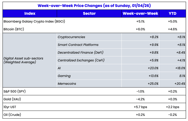Click the YTD column header
This screenshot has width=188, height=121.
click(173, 14)
